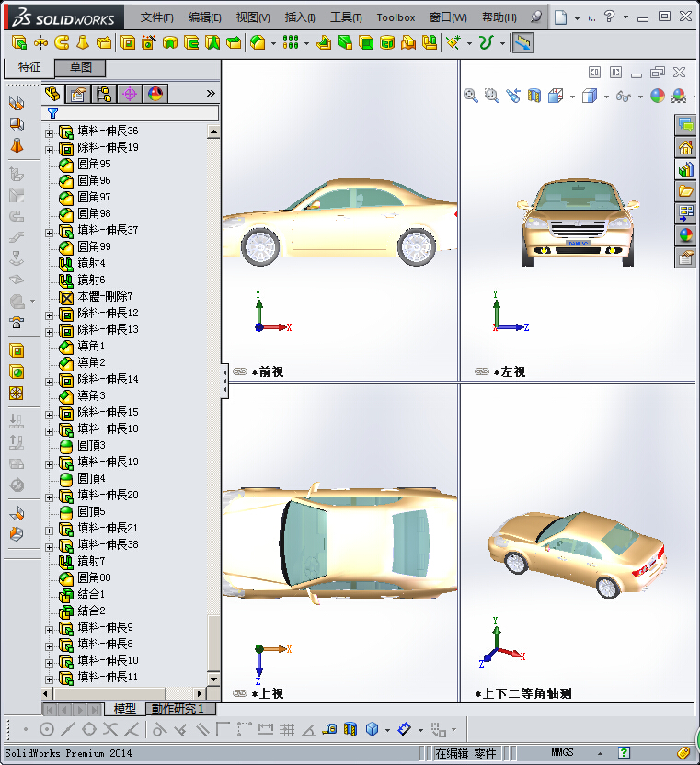The width and height of the screenshot is (700, 765).
Task: Click the Previous View icon
Action: 513,96
